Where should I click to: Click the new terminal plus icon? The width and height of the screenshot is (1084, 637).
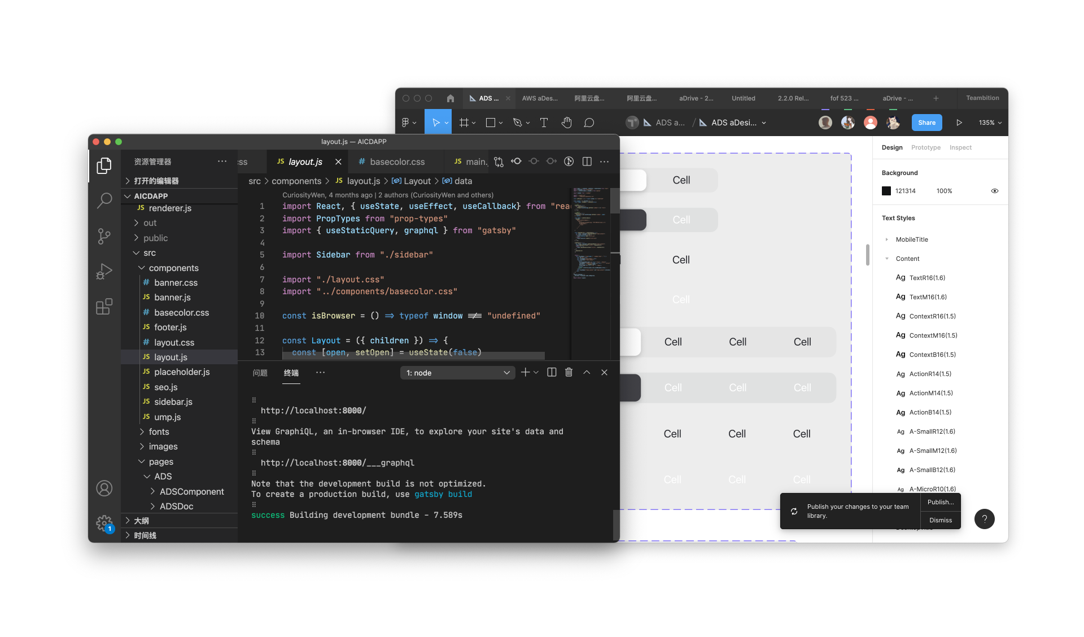pos(525,373)
